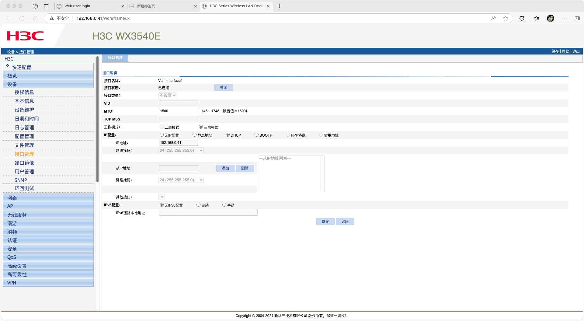Screen dimensions: 584x321
Task: Expand the 网络 menu section
Action: [48, 198]
